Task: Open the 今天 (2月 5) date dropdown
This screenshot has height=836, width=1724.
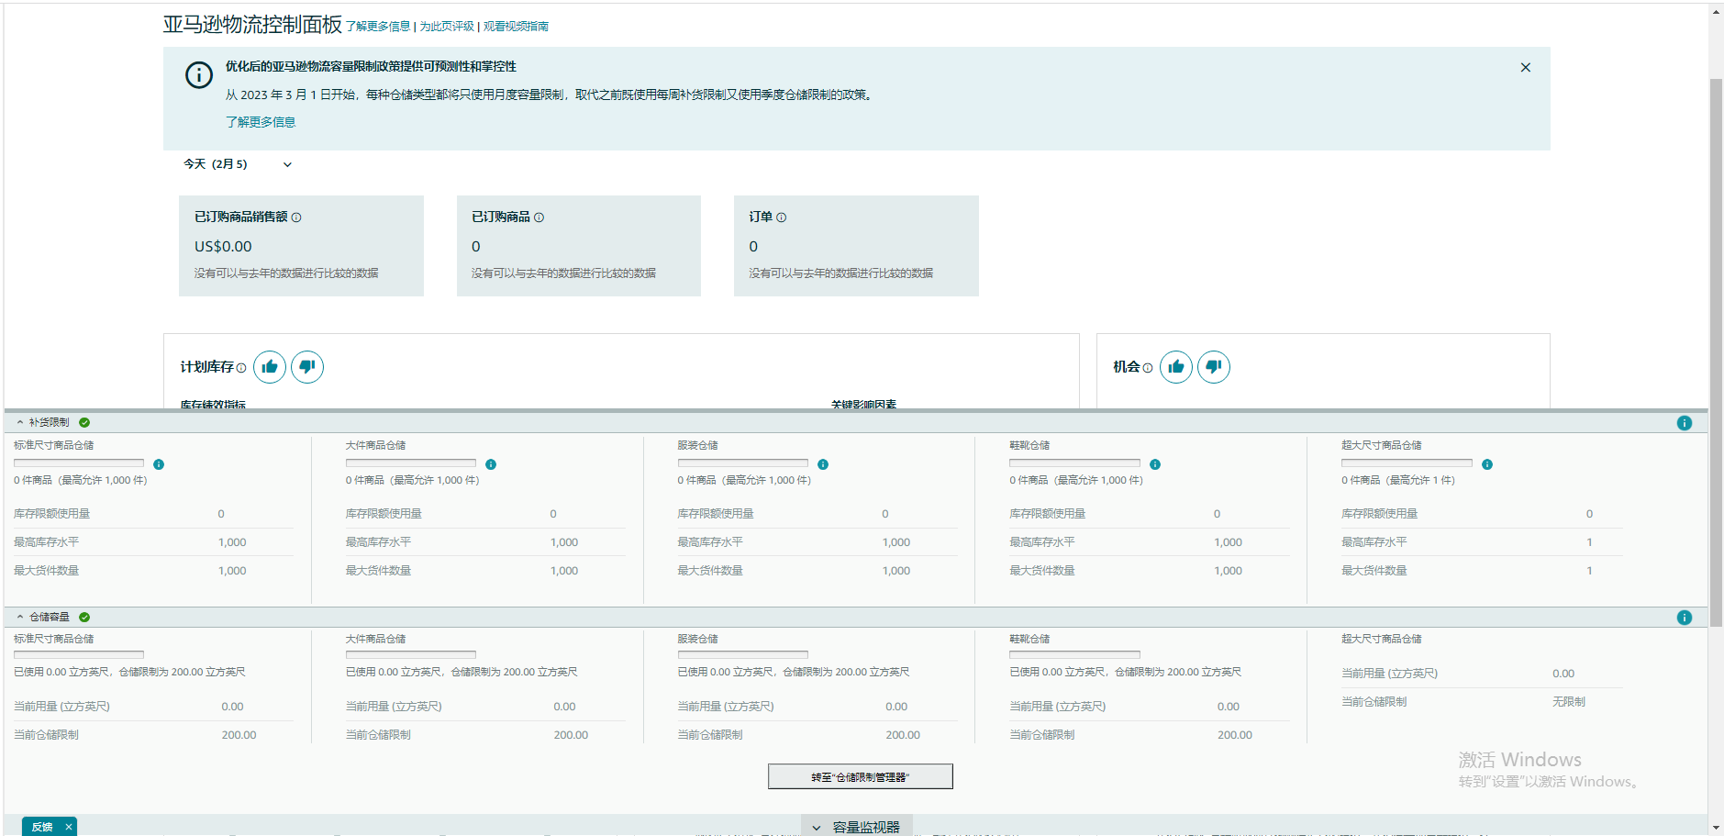Action: coord(238,164)
